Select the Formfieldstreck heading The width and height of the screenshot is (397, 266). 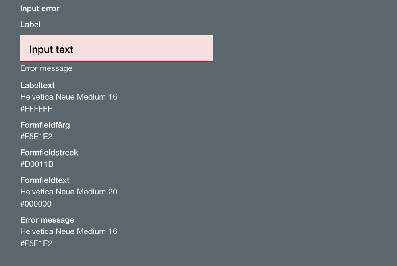pyautogui.click(x=50, y=153)
